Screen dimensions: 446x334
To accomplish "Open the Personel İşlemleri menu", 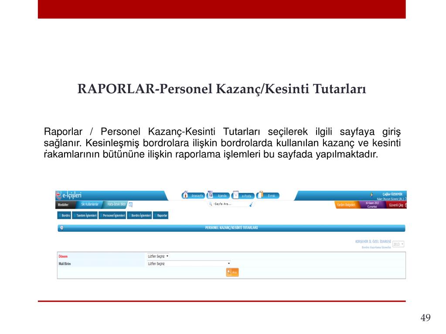I will 112,216.
